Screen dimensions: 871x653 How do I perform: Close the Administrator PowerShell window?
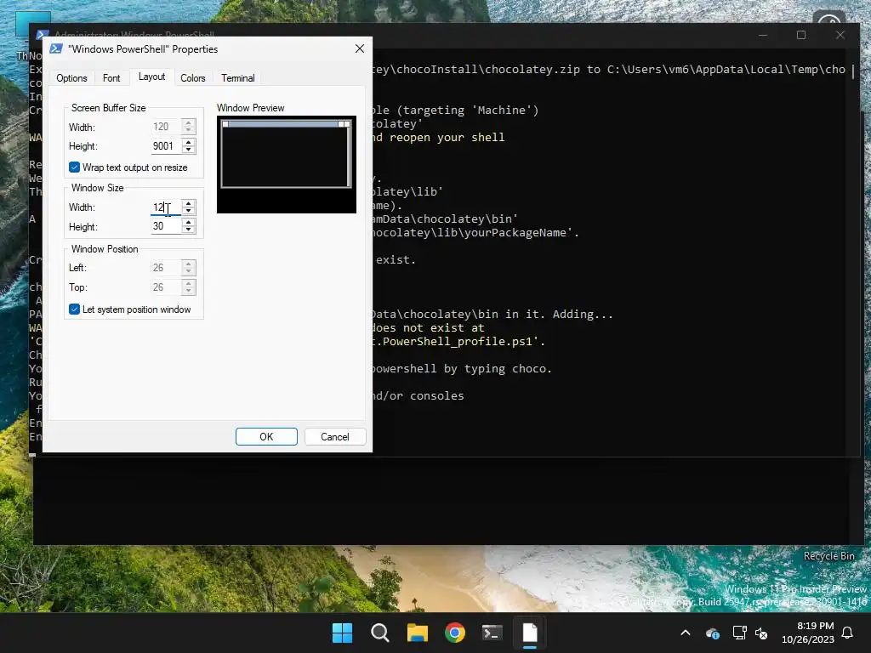[x=840, y=35]
